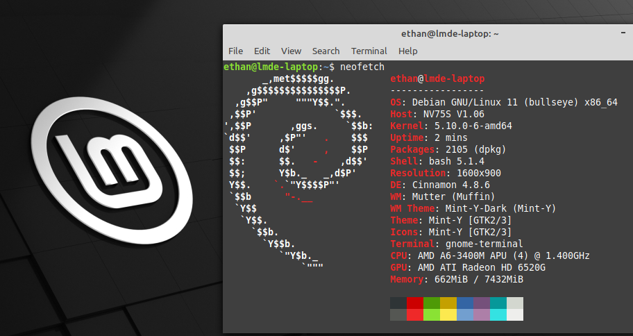This screenshot has width=633, height=336.
Task: Click the Host value 'NV75S V1.06'
Action: pyautogui.click(x=454, y=114)
